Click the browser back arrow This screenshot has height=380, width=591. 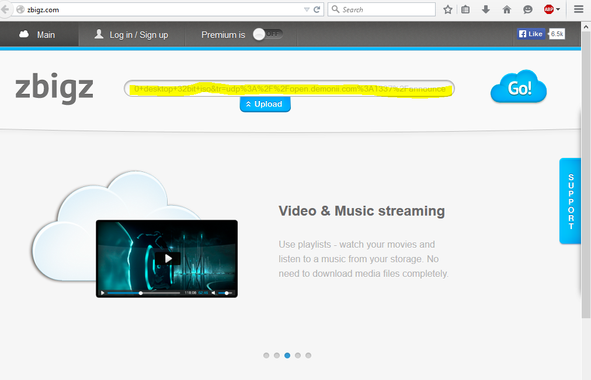5,9
